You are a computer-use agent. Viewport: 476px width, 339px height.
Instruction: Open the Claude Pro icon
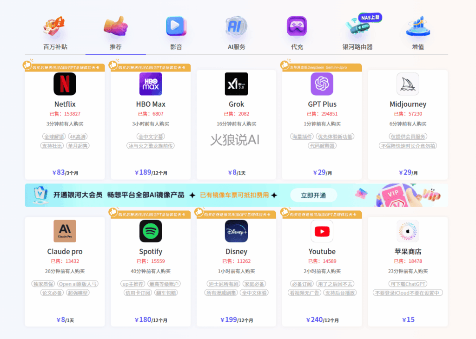(x=65, y=231)
